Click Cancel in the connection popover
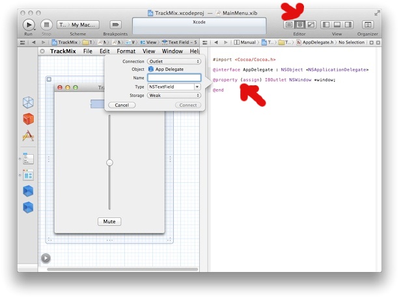 [x=122, y=105]
